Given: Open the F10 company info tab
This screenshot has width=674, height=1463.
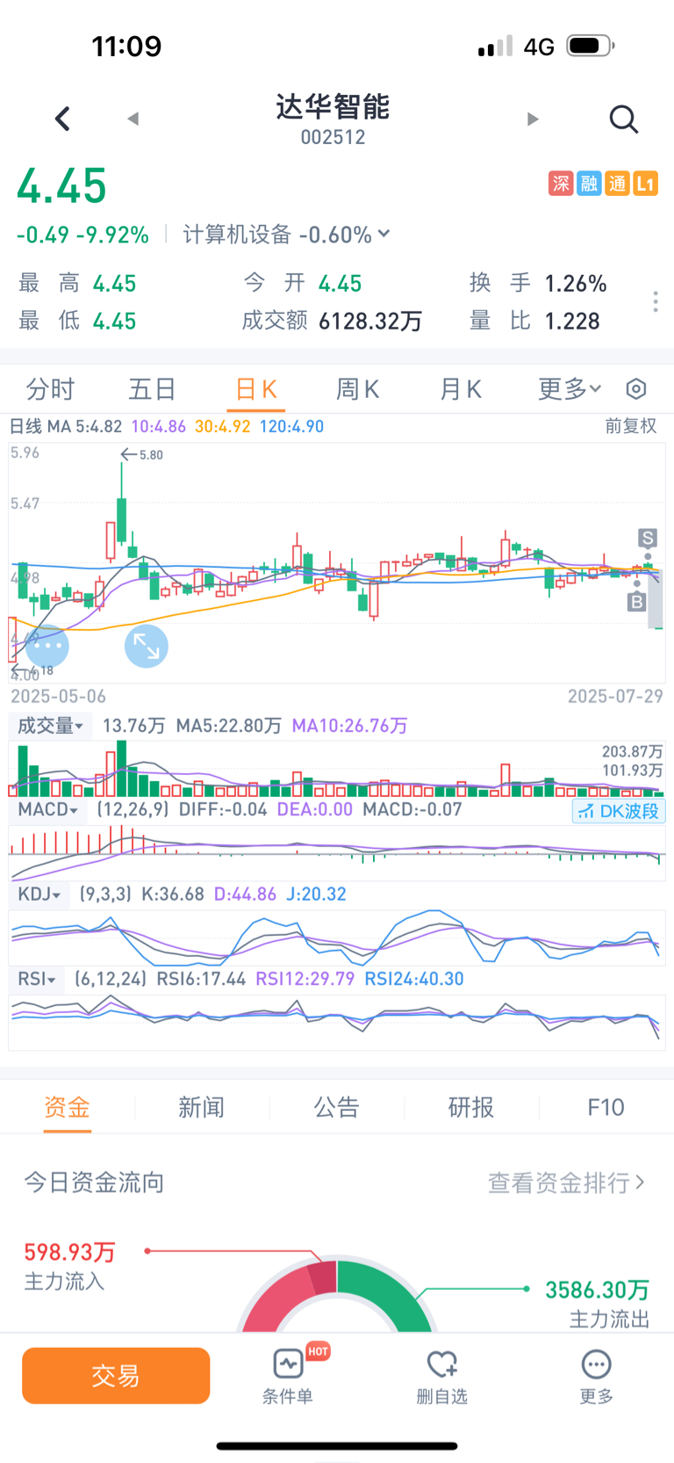Looking at the screenshot, I should point(606,1107).
